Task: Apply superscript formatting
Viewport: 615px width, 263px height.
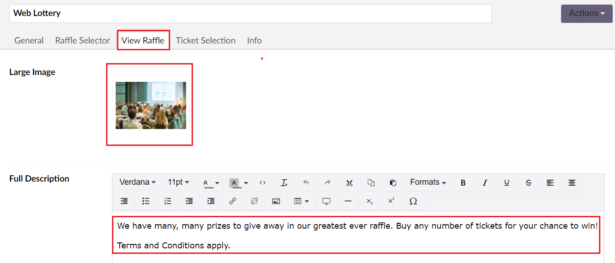Action: tap(391, 201)
